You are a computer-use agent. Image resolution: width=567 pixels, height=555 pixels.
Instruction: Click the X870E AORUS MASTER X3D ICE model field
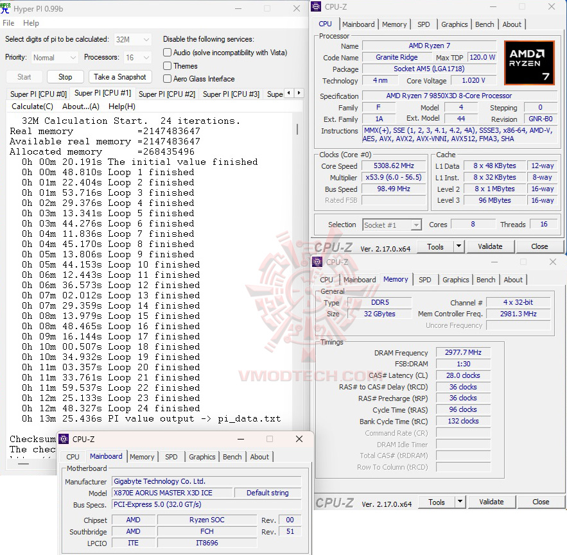pos(172,493)
